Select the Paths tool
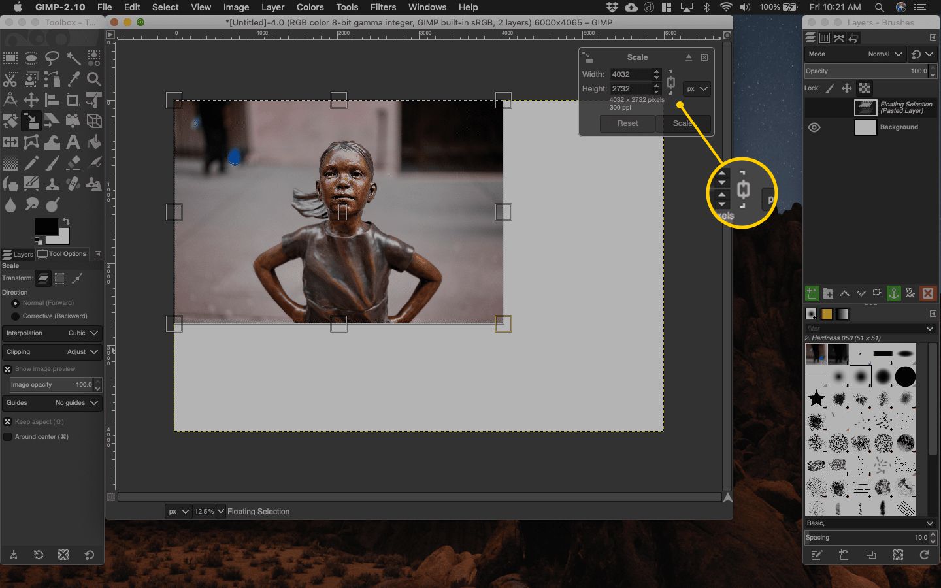Screen dimensions: 941x588 [x=52, y=79]
